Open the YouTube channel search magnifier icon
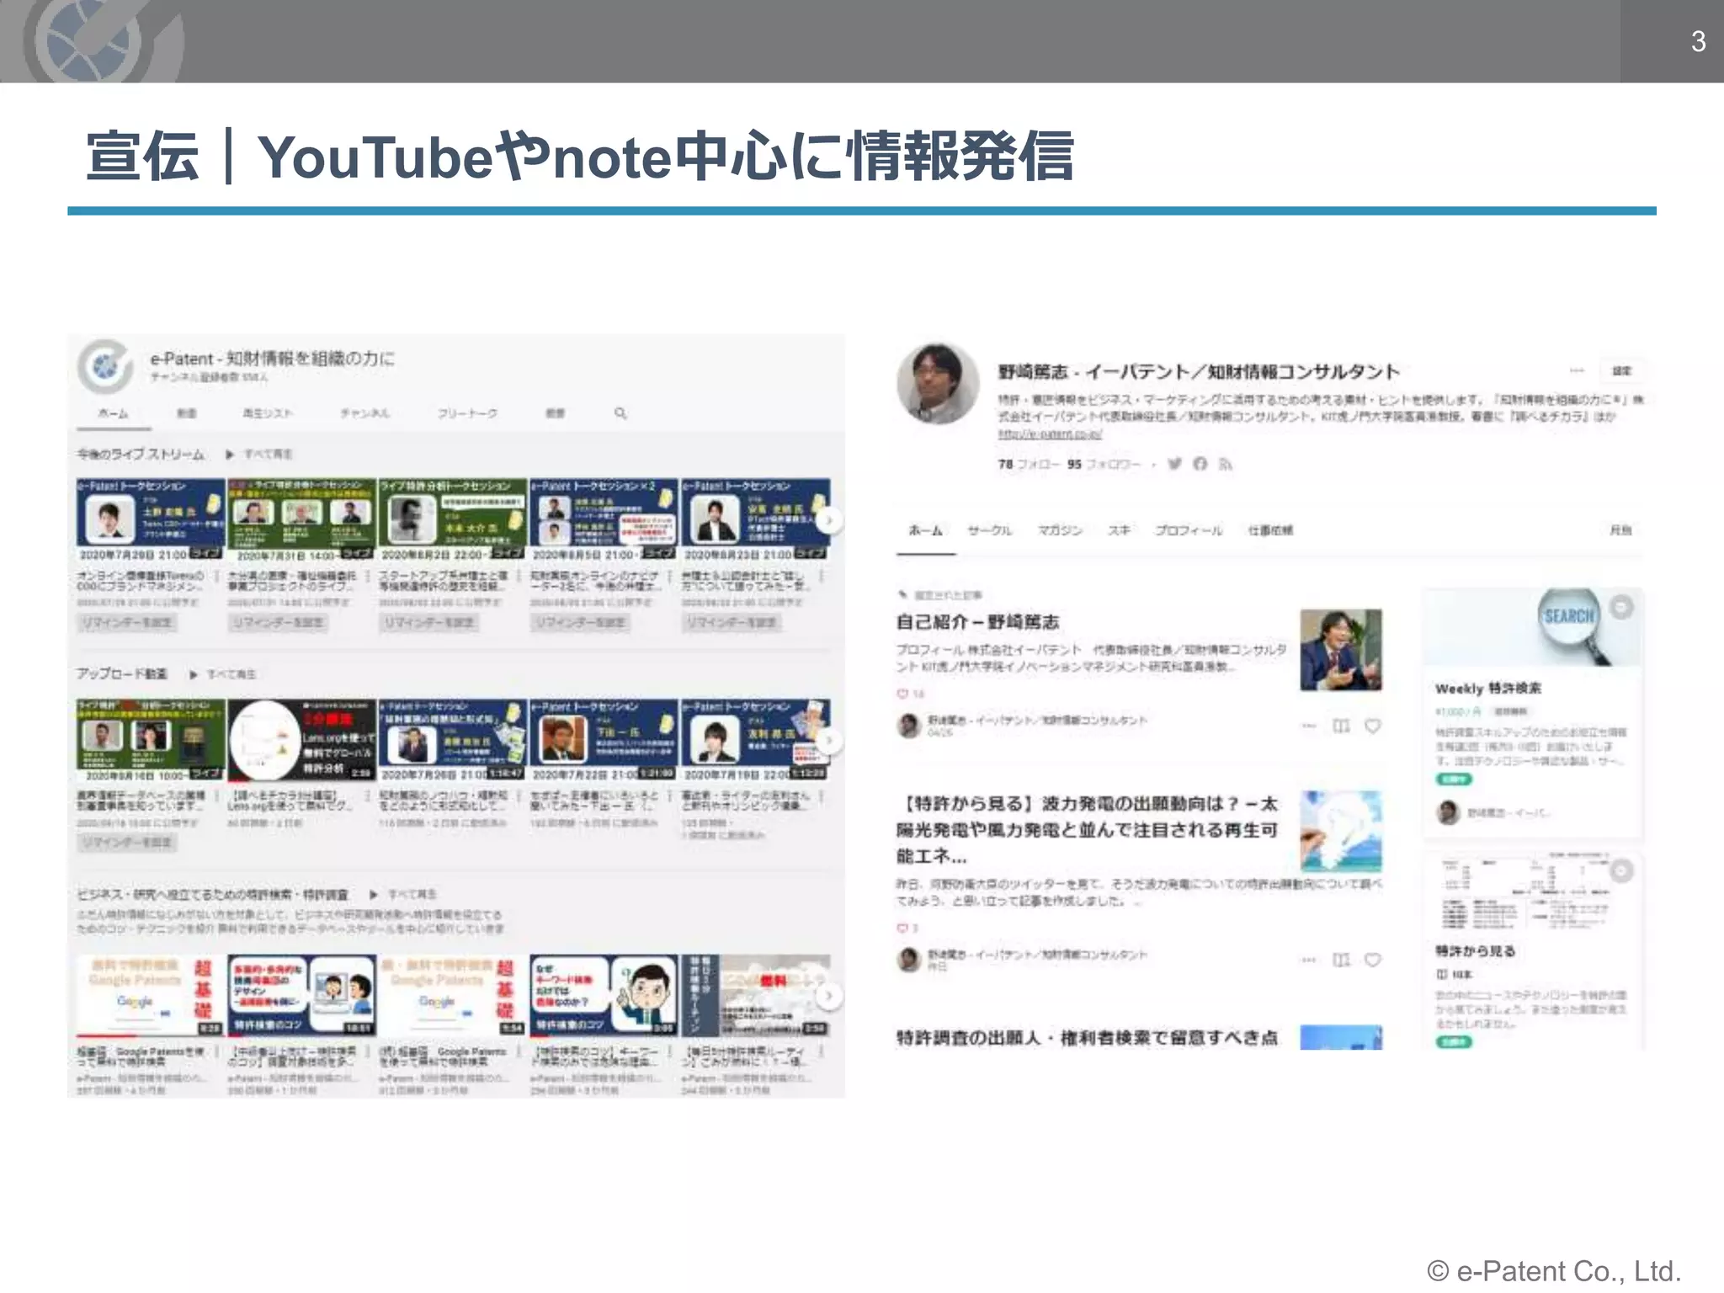The width and height of the screenshot is (1724, 1293). click(x=620, y=413)
